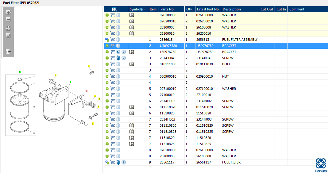
Task: Sort by Qty. column header
Action: point(190,9)
